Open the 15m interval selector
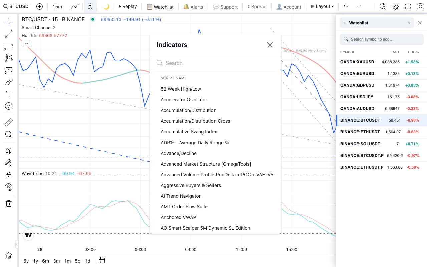The width and height of the screenshot is (427, 267). (x=57, y=6)
